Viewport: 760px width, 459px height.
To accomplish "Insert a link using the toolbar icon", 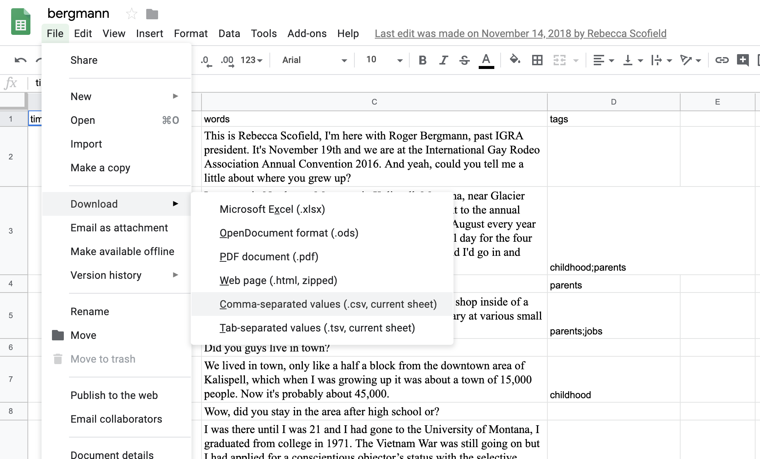I will [x=722, y=60].
